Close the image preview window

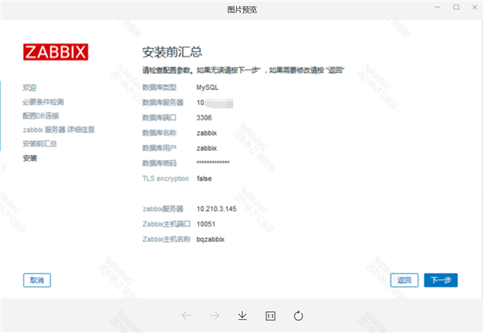475,7
